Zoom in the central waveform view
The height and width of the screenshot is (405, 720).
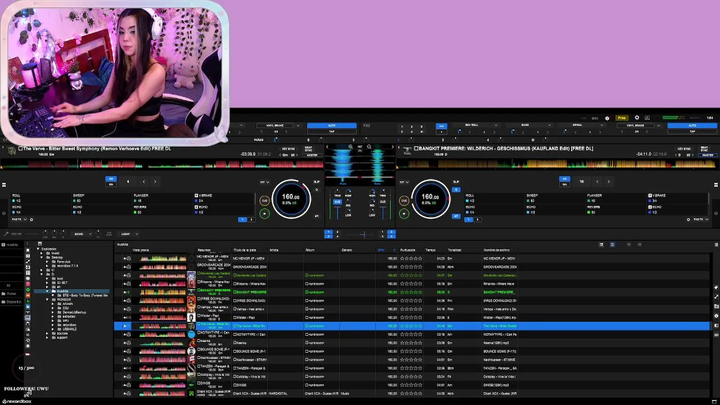(350, 147)
